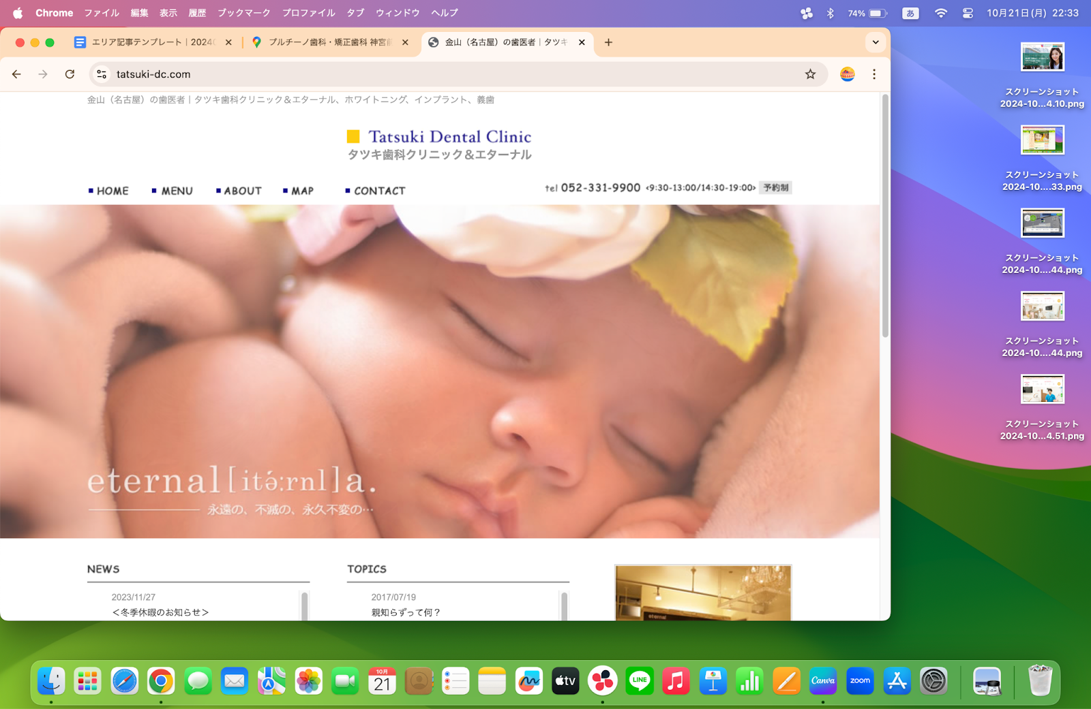Open the 履歴 menu
Image resolution: width=1091 pixels, height=709 pixels.
(x=197, y=13)
